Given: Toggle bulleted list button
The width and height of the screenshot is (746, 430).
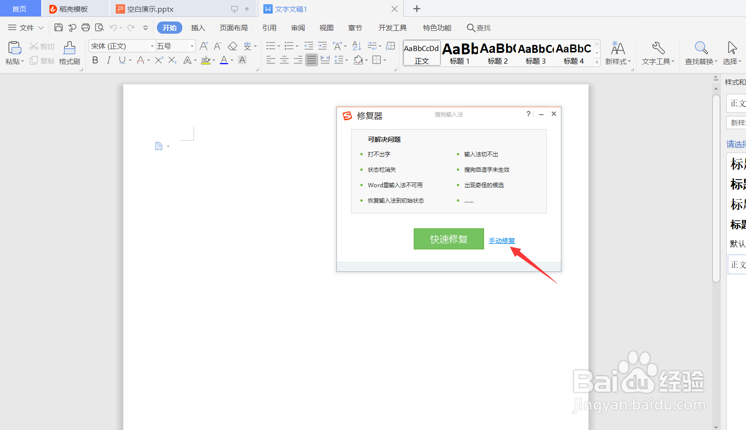Looking at the screenshot, I should click(x=271, y=46).
